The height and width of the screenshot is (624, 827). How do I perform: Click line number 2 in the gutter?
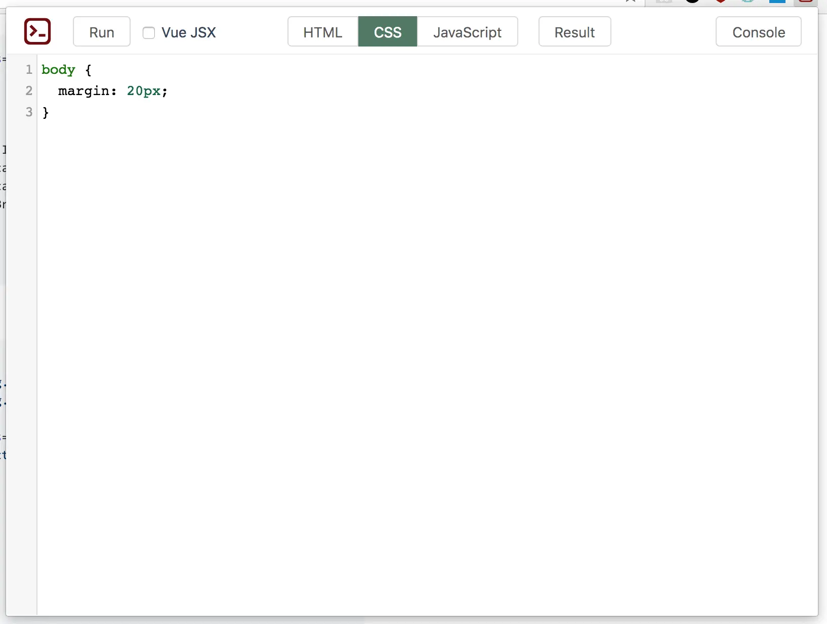point(29,91)
